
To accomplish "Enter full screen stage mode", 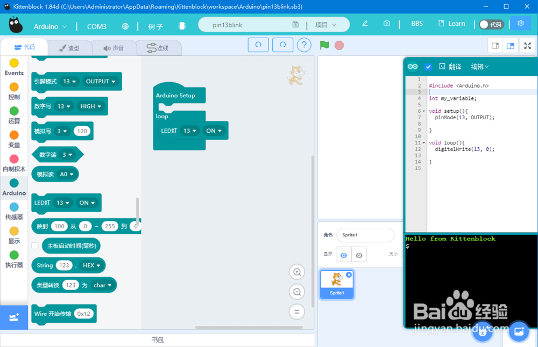I will click(x=528, y=46).
